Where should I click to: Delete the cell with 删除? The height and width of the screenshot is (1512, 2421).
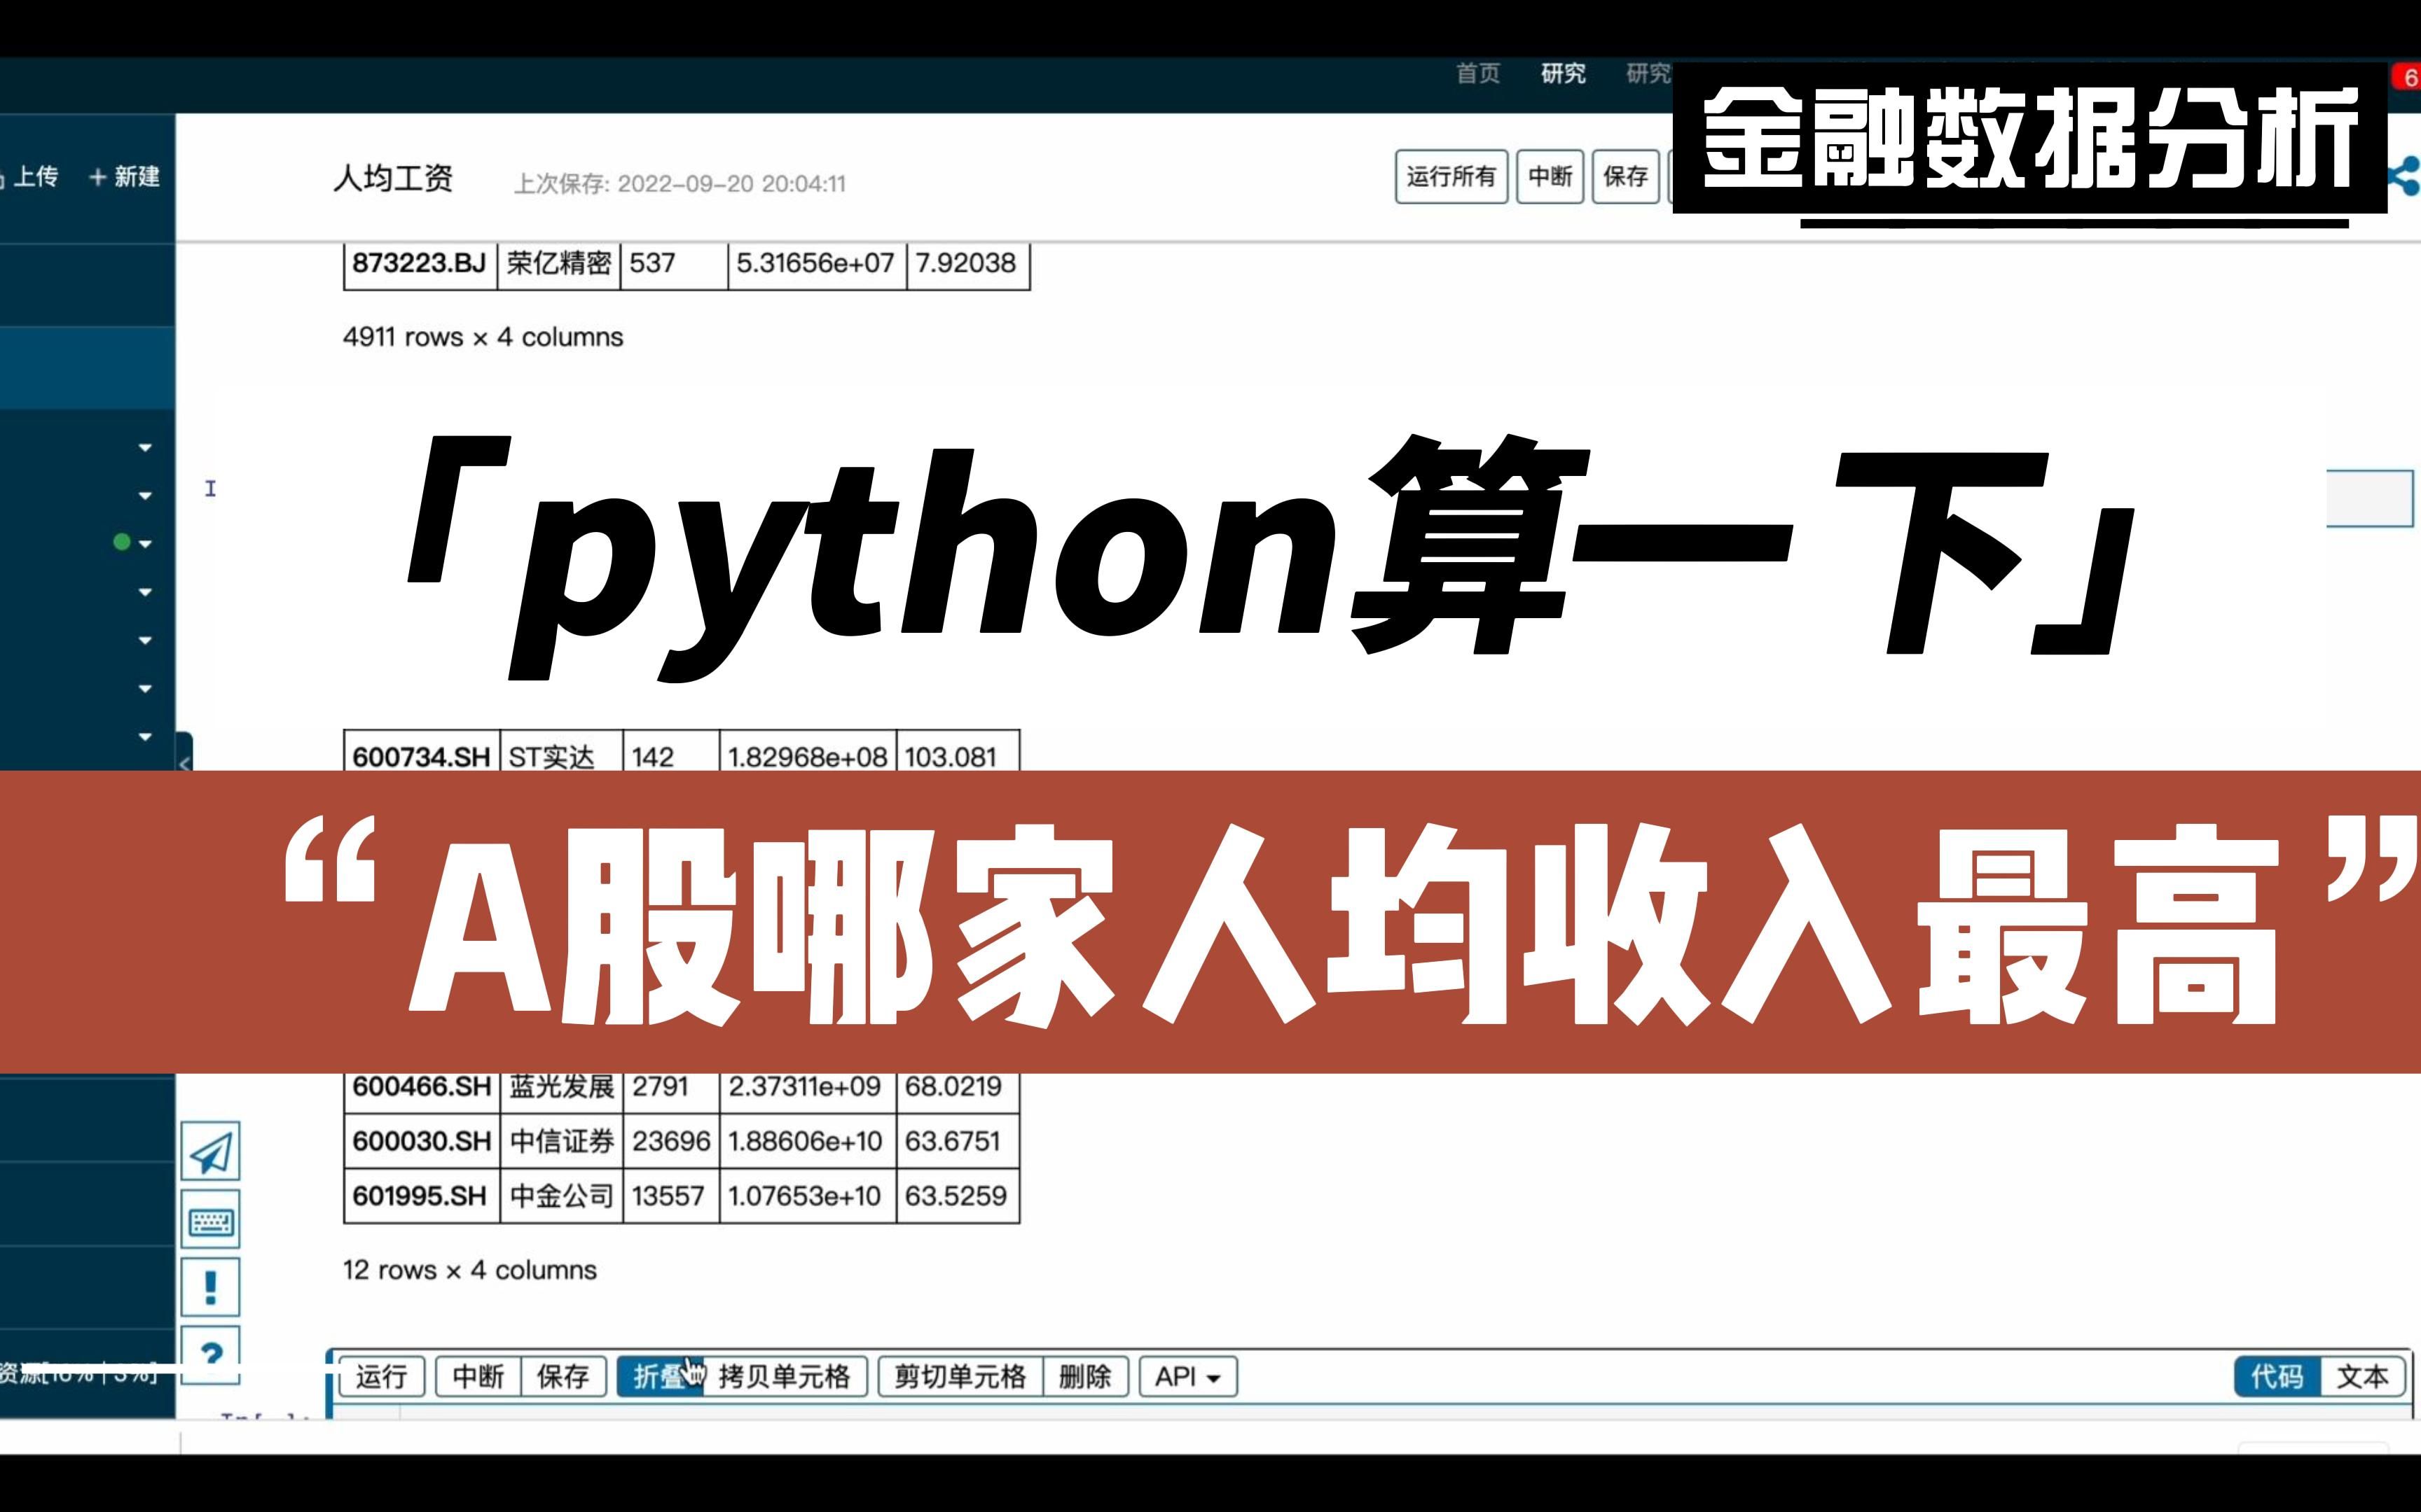(x=1084, y=1377)
